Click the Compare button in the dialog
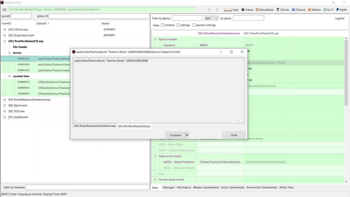350x197 pixels. [x=175, y=135]
